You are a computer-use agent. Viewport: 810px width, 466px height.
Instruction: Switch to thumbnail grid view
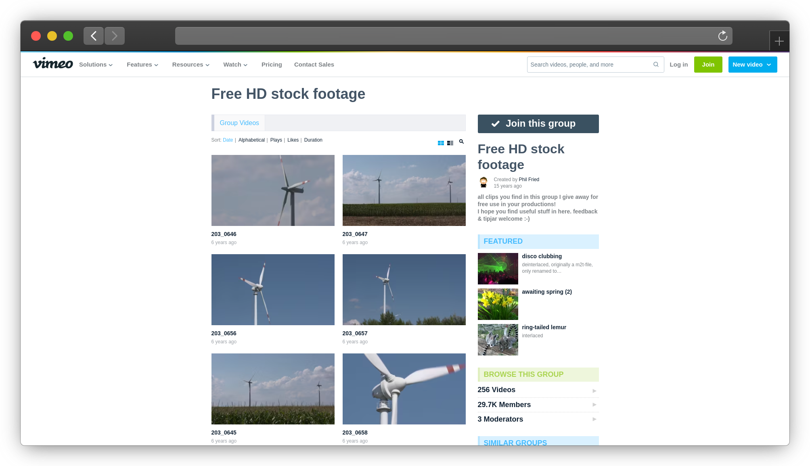441,143
